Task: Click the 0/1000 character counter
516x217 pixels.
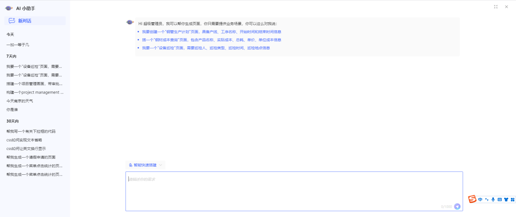Action: tap(446, 207)
